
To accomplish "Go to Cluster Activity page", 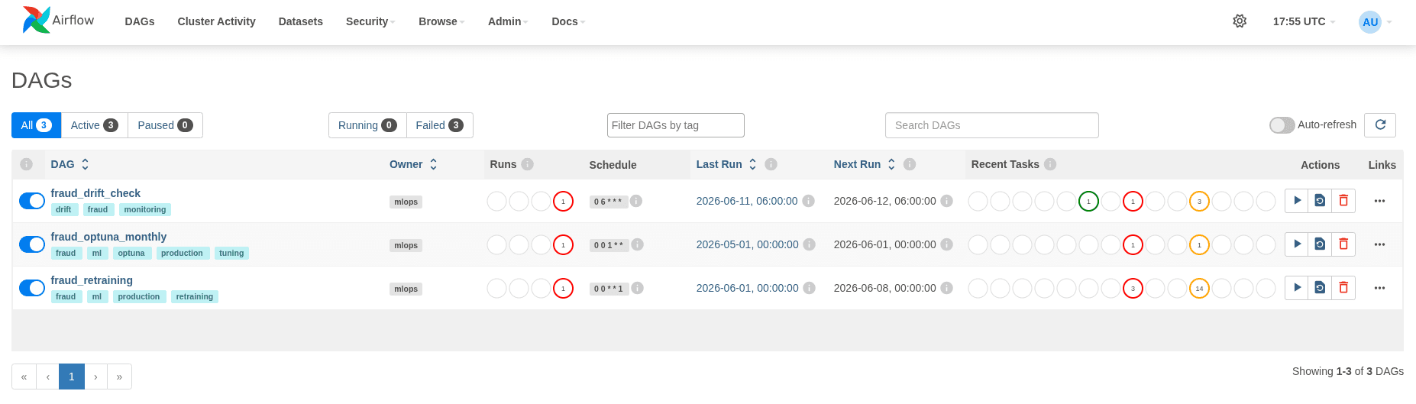I will coord(216,21).
